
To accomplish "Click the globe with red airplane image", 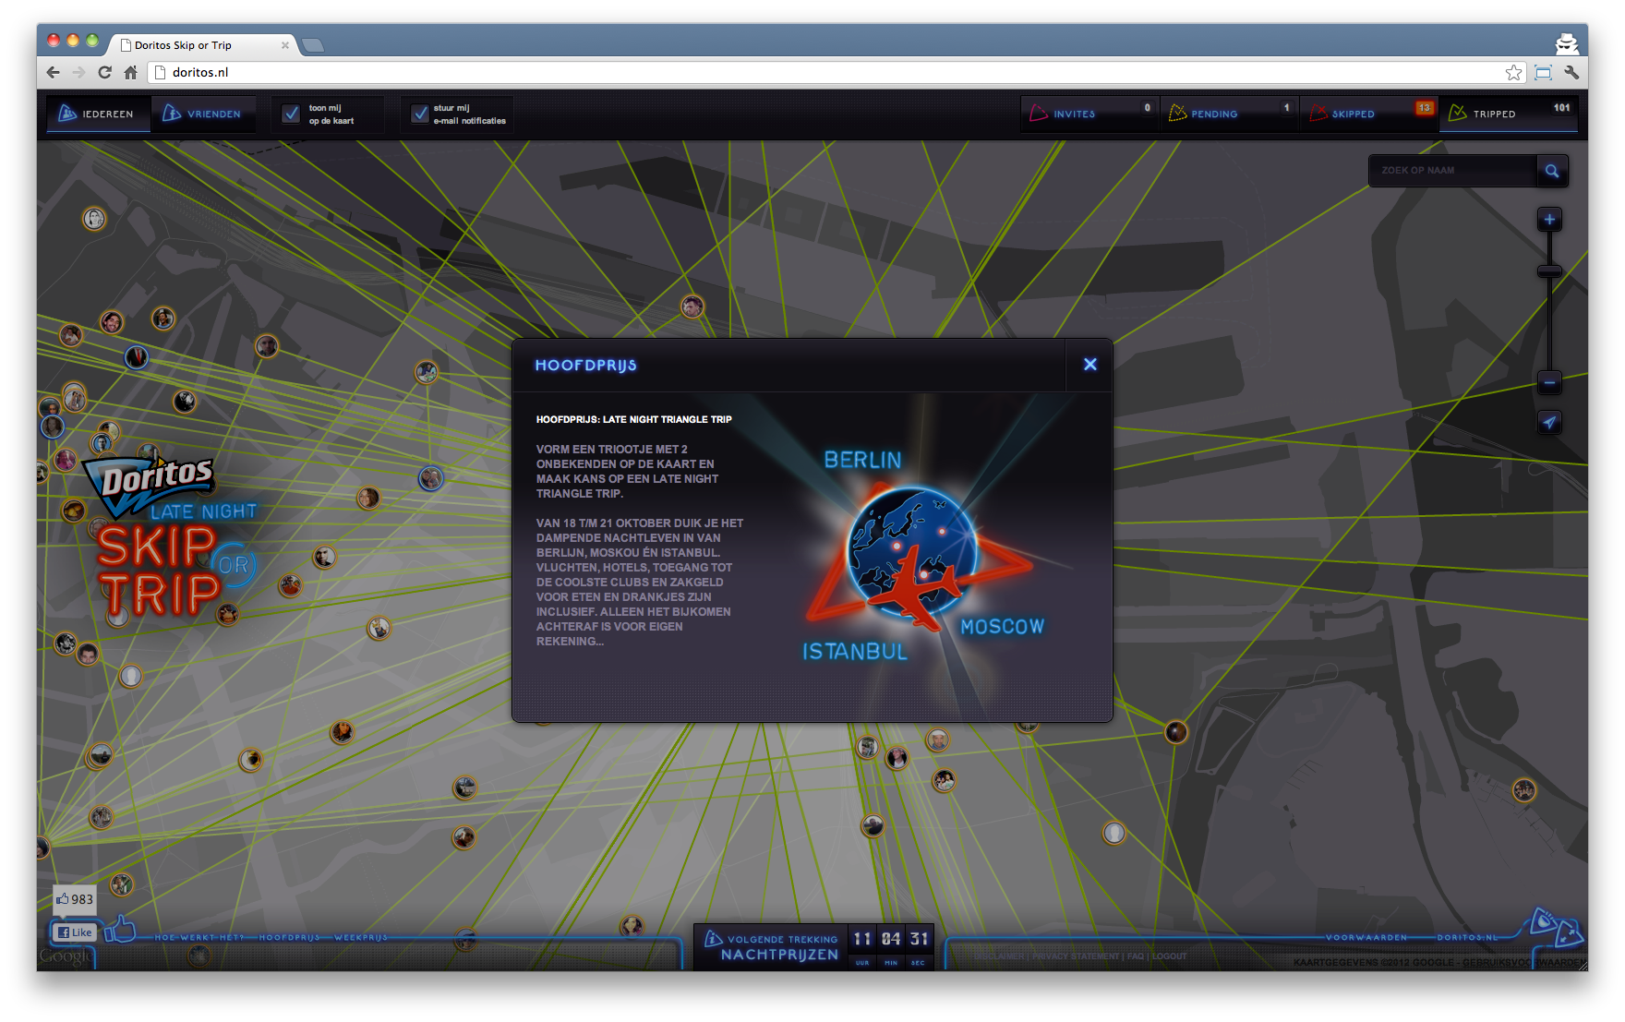I will (x=914, y=557).
